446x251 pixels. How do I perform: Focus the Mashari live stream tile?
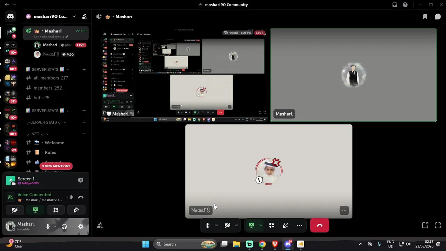click(x=184, y=75)
